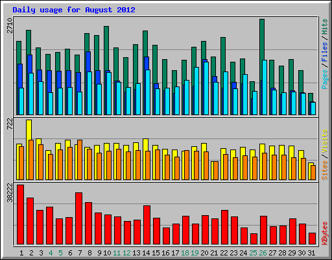
Task: Click day 31 on the date axis
Action: 311,253
